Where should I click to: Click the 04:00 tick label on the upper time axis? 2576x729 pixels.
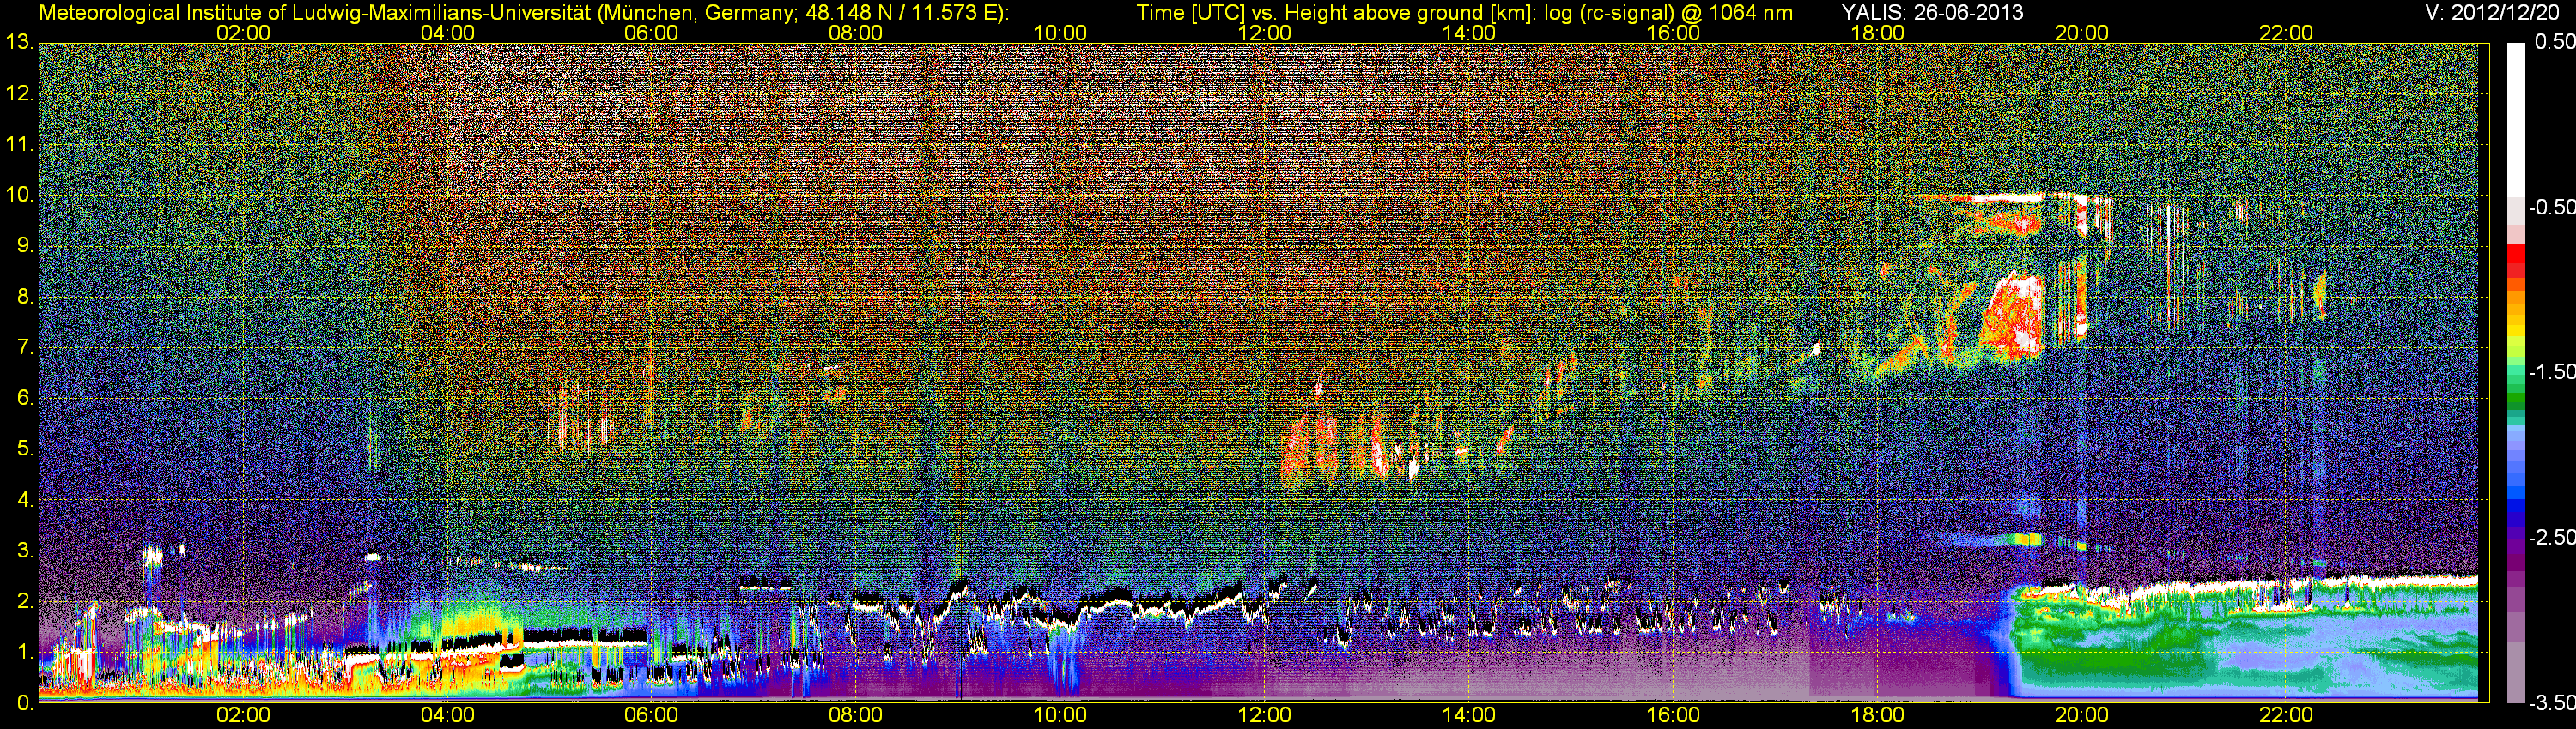(x=447, y=33)
